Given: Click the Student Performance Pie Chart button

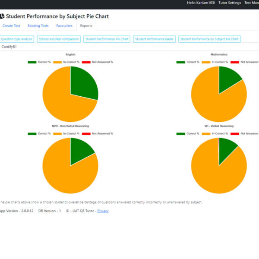Looking at the screenshot, I should (x=107, y=39).
